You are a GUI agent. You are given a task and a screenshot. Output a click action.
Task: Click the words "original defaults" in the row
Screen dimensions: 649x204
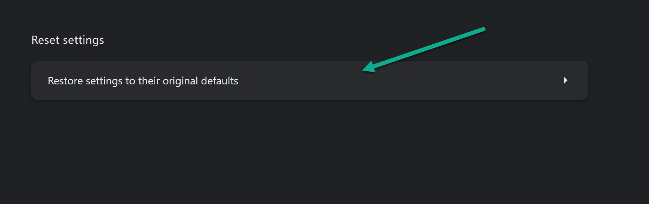pyautogui.click(x=200, y=81)
